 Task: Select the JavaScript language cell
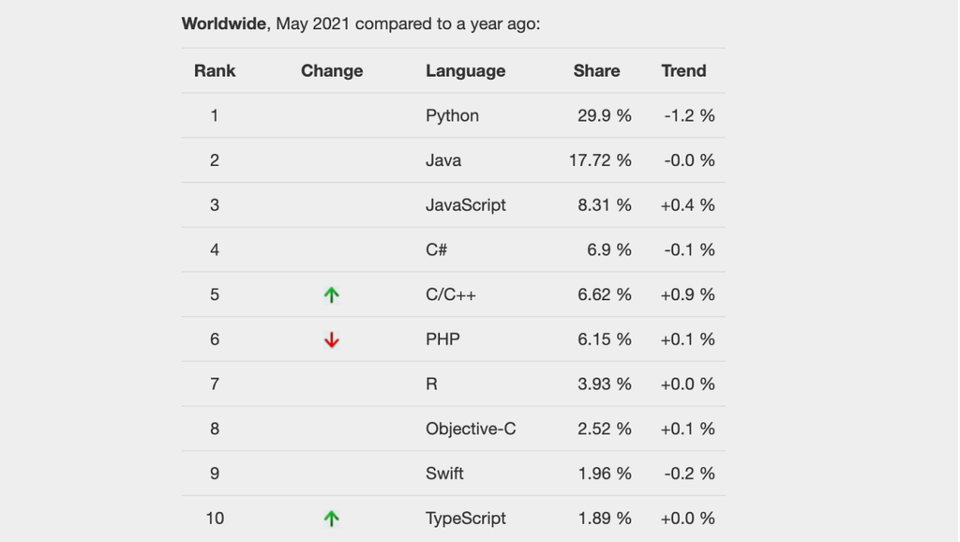465,204
